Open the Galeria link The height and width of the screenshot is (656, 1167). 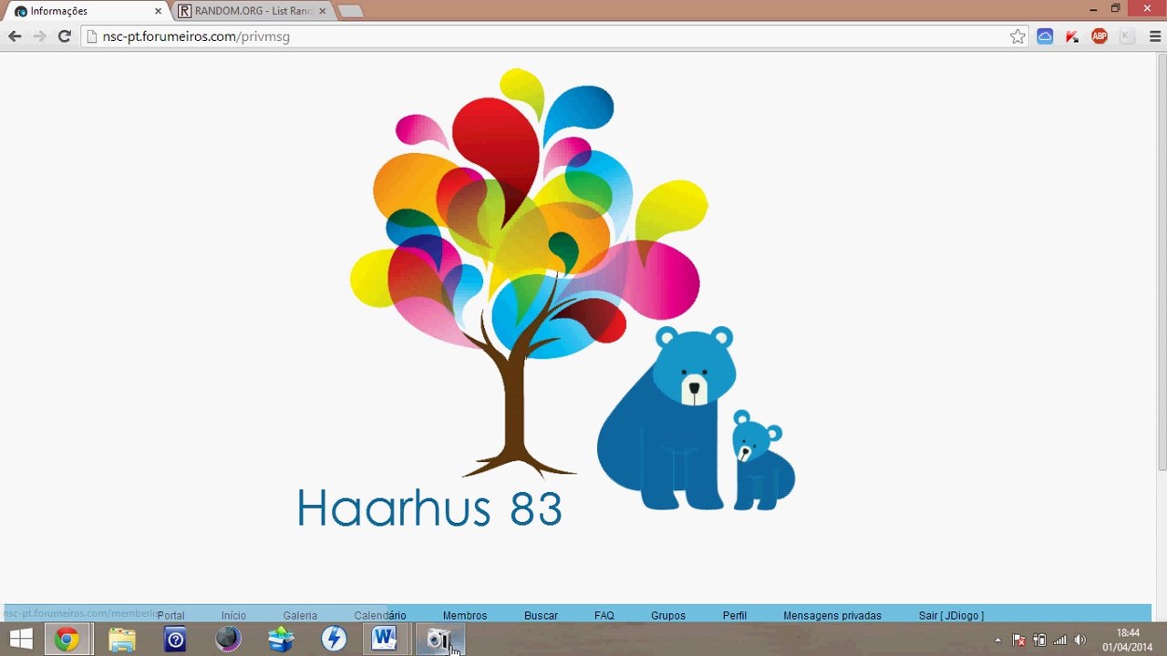point(300,616)
